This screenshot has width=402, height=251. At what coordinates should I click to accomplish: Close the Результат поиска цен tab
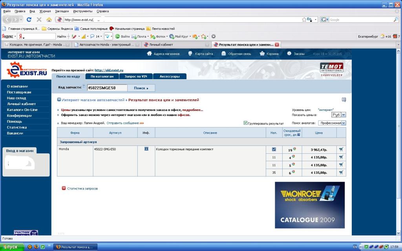coord(277,45)
